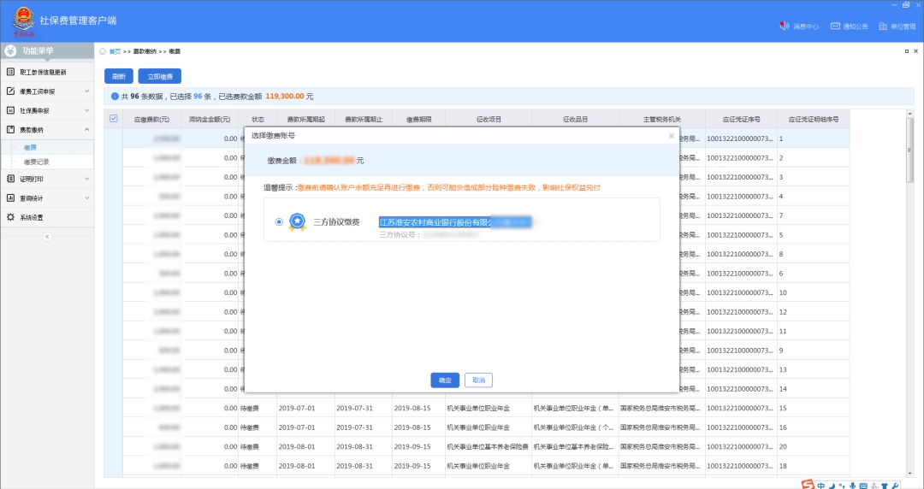This screenshot has height=489, width=924.
Task: Toggle the select-all checkbox in the table header
Action: coord(113,118)
